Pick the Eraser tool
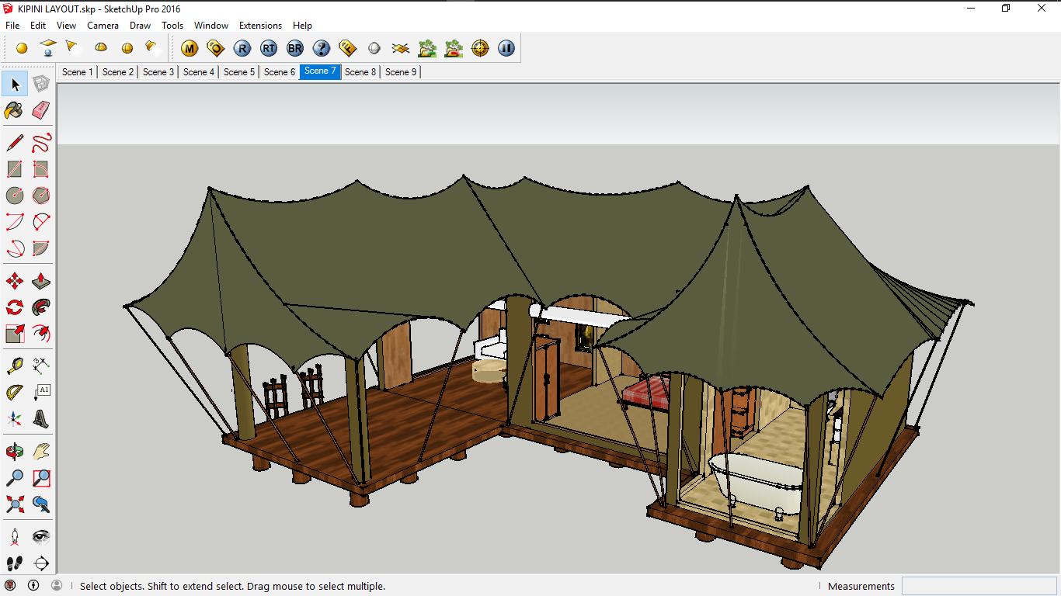Screen dimensions: 1061x596 (x=41, y=110)
